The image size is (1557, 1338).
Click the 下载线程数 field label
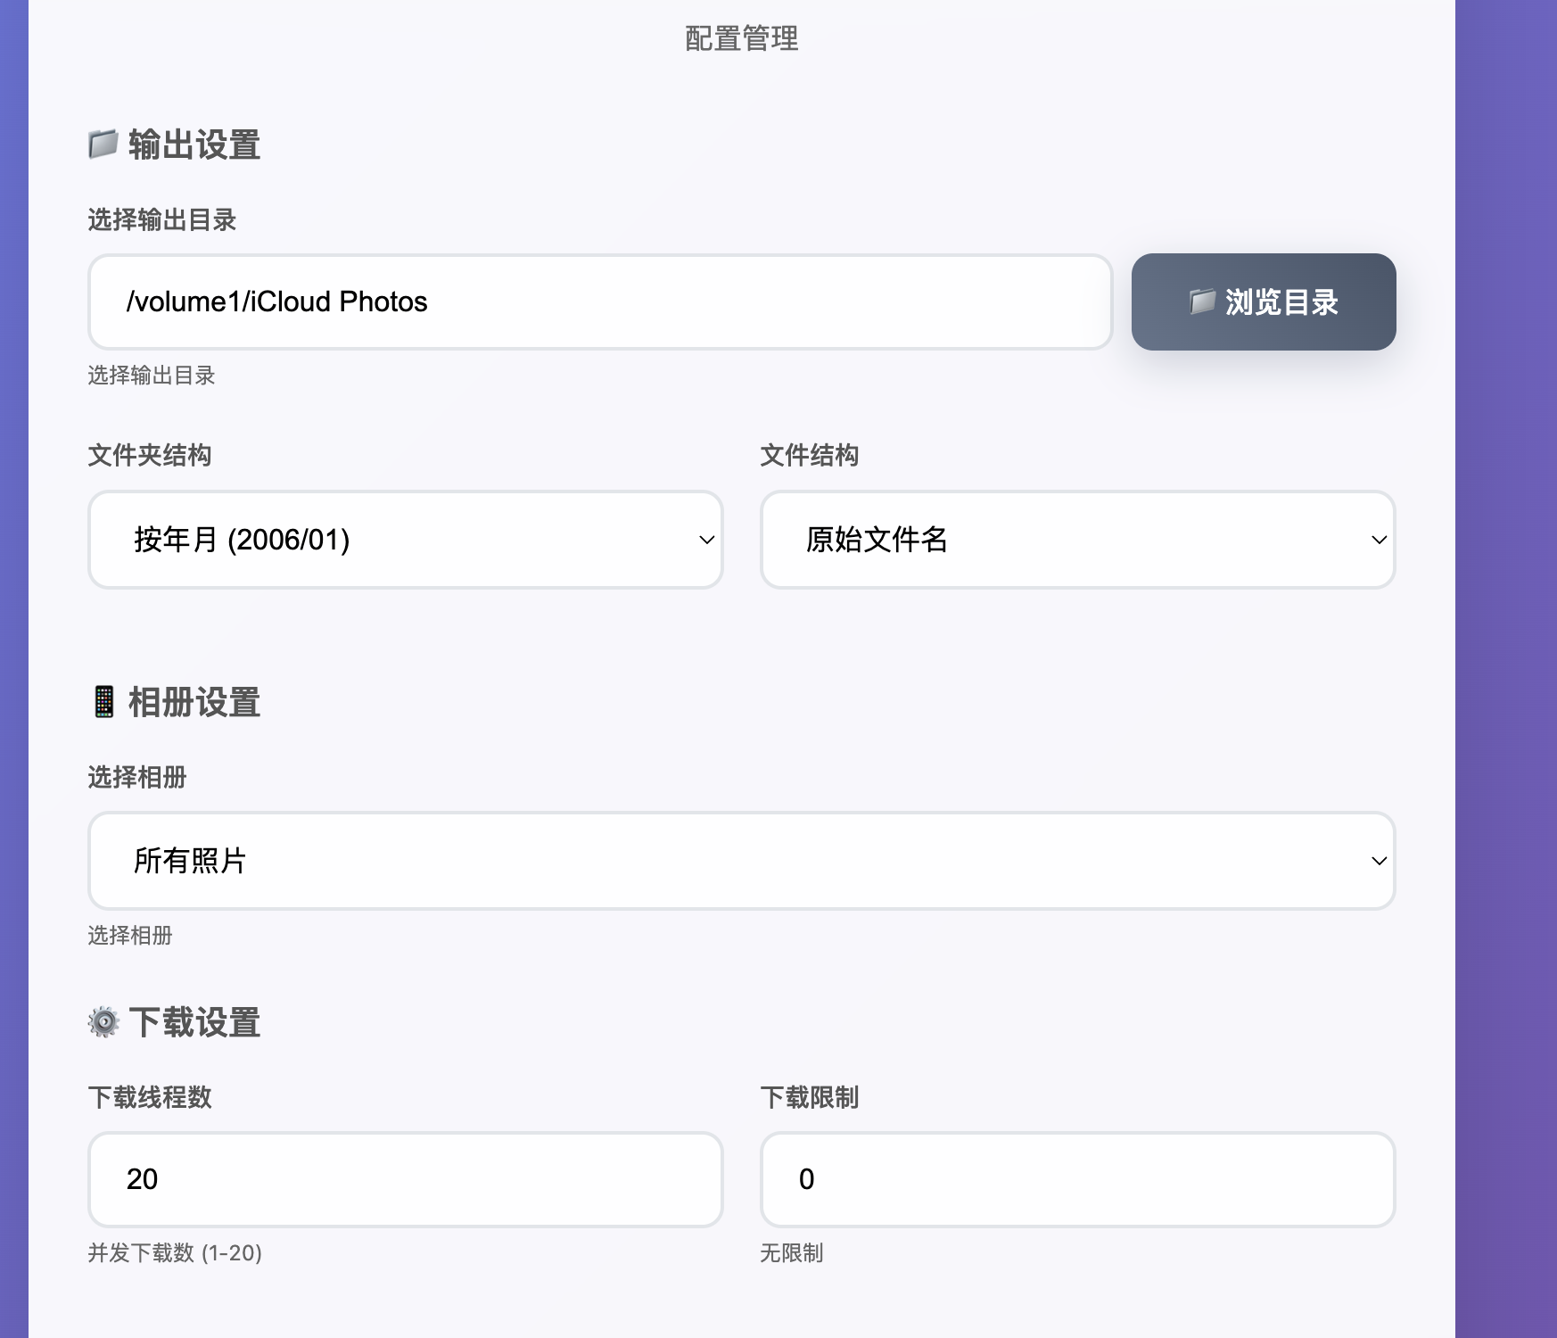click(x=150, y=1097)
